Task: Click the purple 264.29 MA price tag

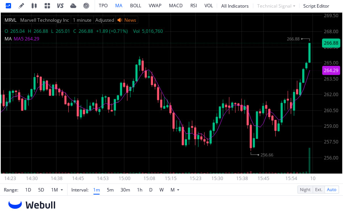Action: pos(331,71)
